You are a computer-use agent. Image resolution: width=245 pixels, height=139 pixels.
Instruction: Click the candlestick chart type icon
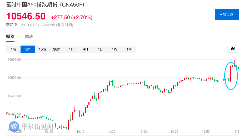tap(233, 49)
